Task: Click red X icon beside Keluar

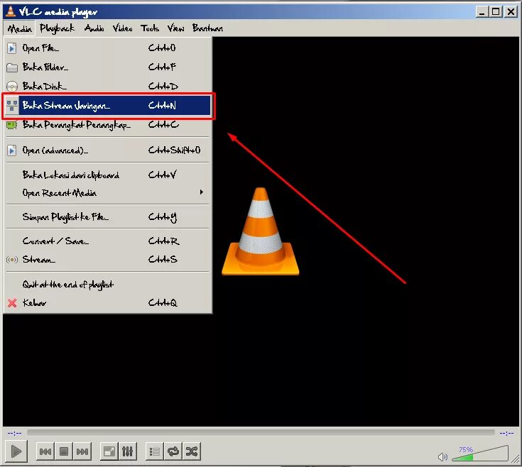Action: [12, 303]
